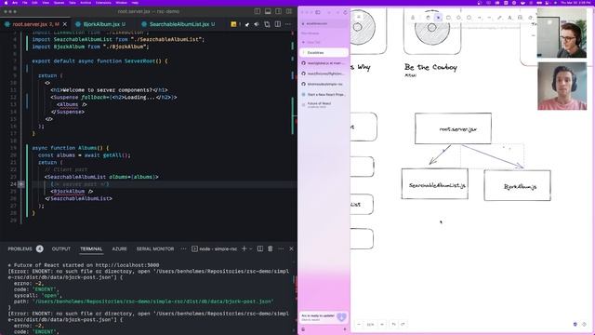Select the Excalidraw line tool
The height and width of the screenshot is (335, 595).
click(490, 18)
